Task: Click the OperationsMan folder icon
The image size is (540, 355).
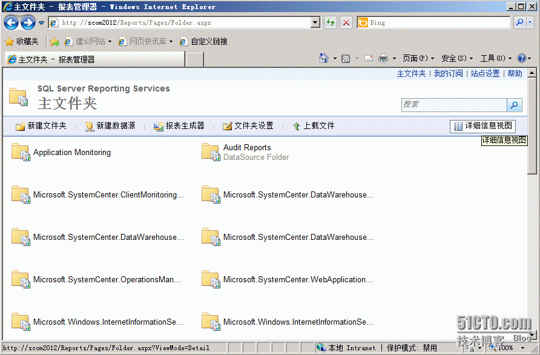Action: click(x=21, y=279)
